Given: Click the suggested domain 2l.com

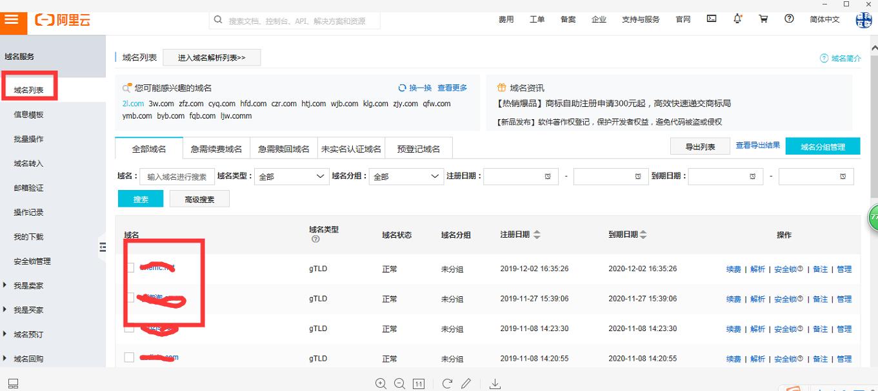Looking at the screenshot, I should click(133, 103).
